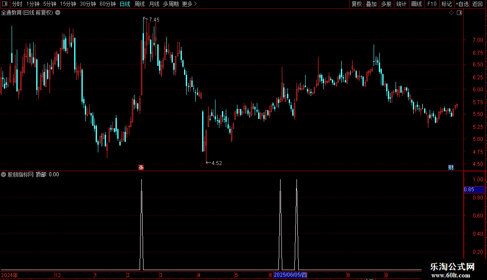
Task: Open F10 company information
Action: 432,4
